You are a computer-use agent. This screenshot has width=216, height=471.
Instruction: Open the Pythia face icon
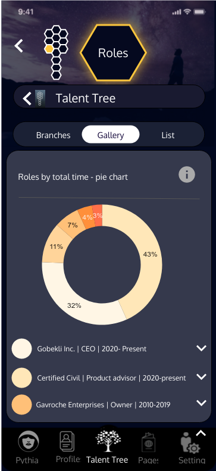27,443
